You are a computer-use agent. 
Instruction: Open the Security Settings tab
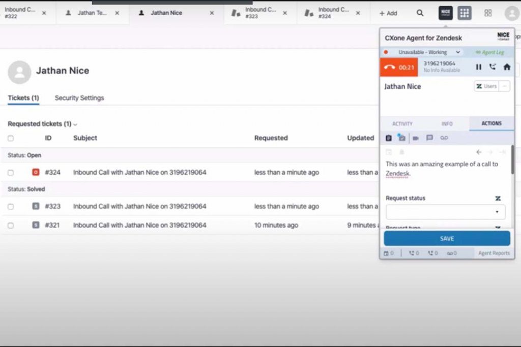(79, 98)
